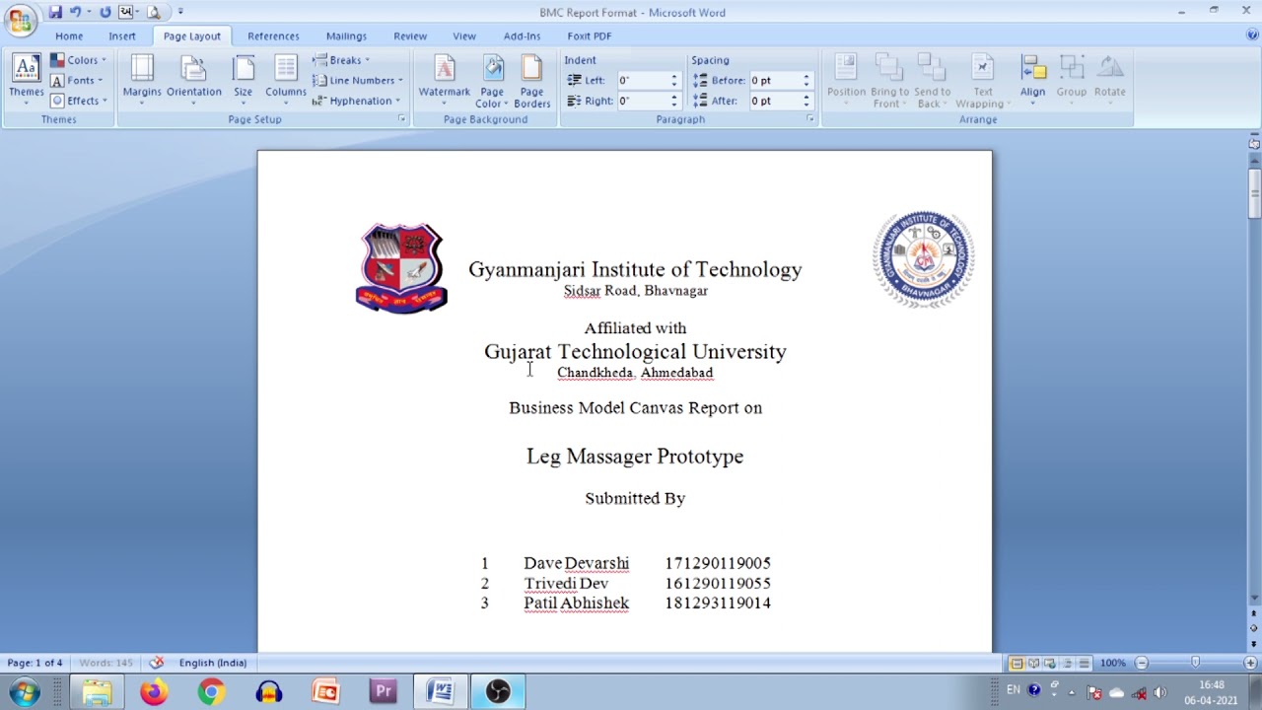Open the Margins options
Image resolution: width=1262 pixels, height=710 pixels.
(142, 81)
